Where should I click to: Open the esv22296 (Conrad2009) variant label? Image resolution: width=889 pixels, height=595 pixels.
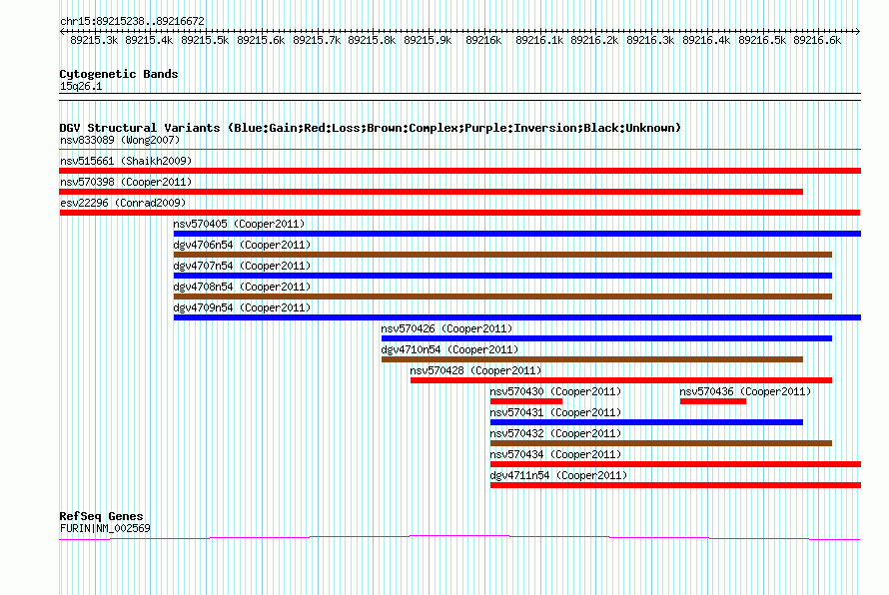point(123,203)
